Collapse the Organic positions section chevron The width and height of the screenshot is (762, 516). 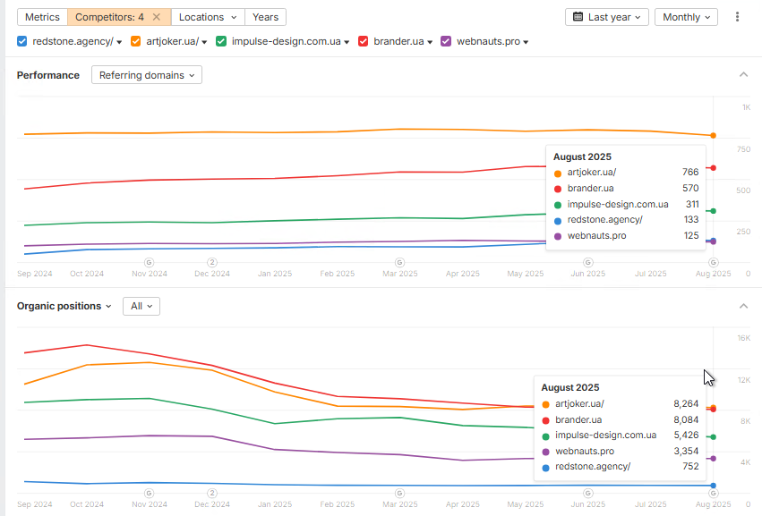(743, 306)
